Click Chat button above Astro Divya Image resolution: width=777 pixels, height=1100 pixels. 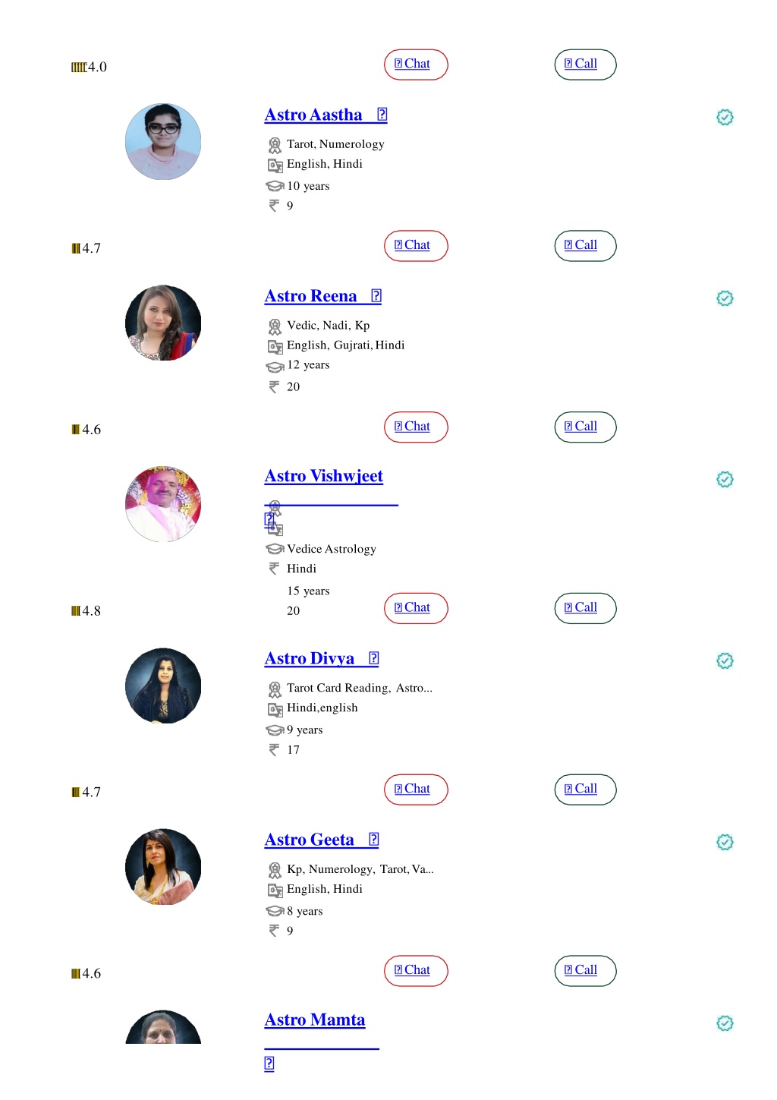pos(416,608)
